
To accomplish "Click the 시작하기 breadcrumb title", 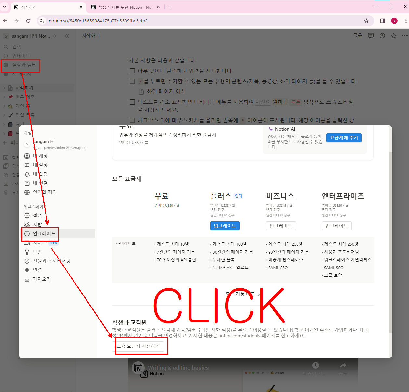I will (91, 36).
